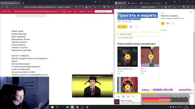Open the play queue list icon
Viewport: 195px width, 109px height.
point(133,97)
